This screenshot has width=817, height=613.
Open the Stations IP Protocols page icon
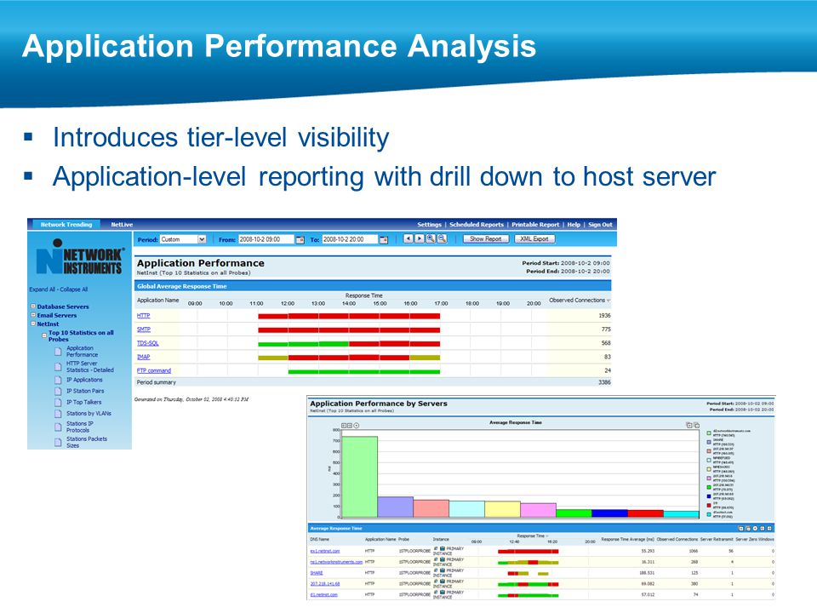tap(59, 427)
